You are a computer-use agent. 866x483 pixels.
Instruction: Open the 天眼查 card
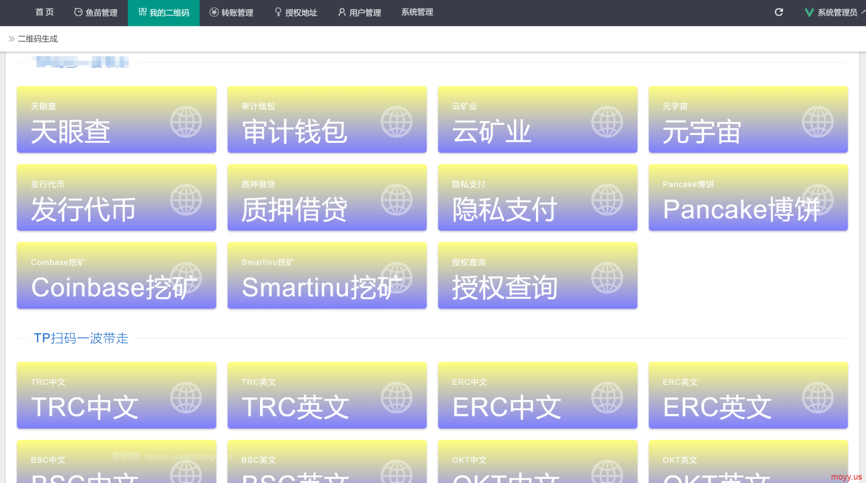[116, 120]
